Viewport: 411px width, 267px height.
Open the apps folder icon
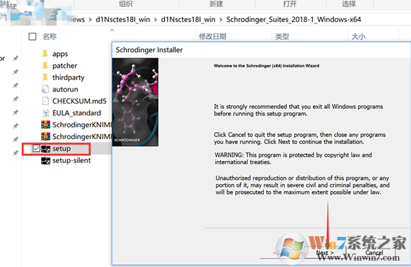coord(45,53)
